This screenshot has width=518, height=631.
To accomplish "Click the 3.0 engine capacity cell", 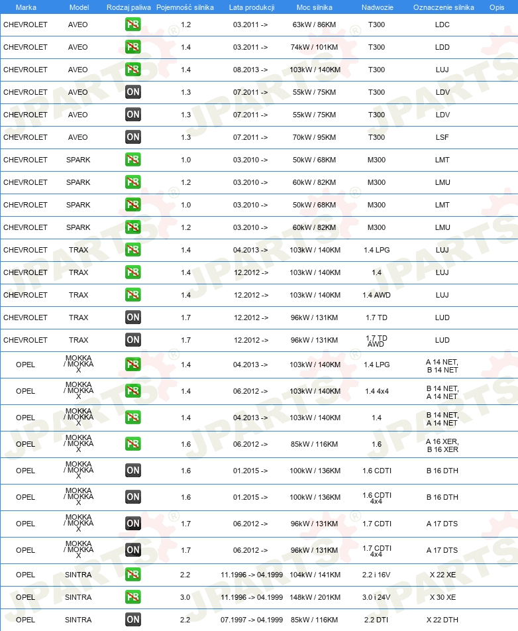I will 185,597.
